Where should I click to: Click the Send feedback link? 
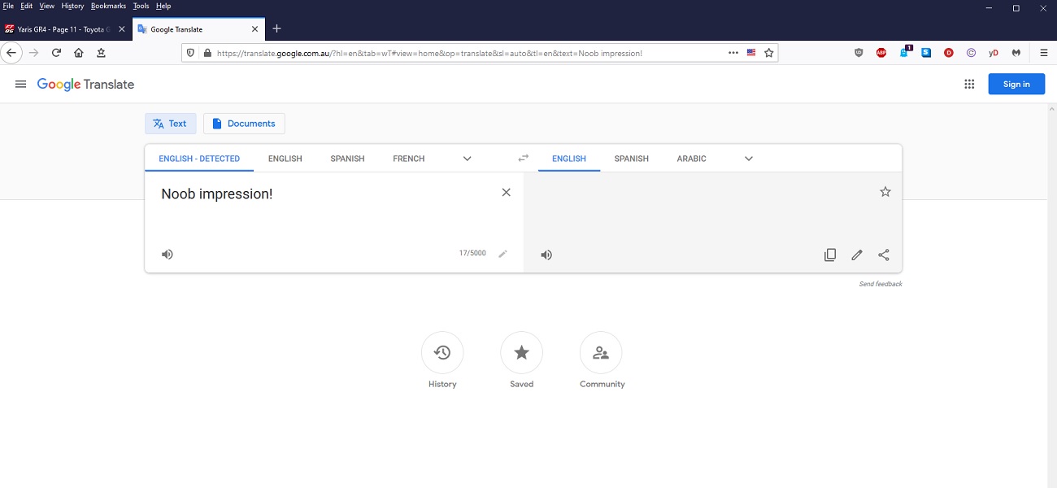tap(880, 284)
